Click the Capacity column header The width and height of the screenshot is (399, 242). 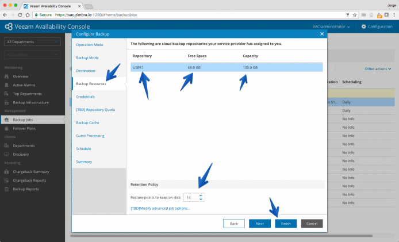250,56
